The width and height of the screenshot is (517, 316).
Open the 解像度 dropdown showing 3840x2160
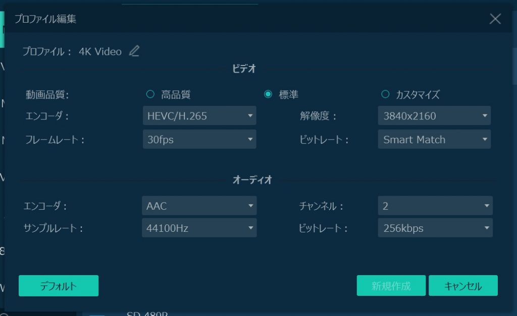[434, 115]
